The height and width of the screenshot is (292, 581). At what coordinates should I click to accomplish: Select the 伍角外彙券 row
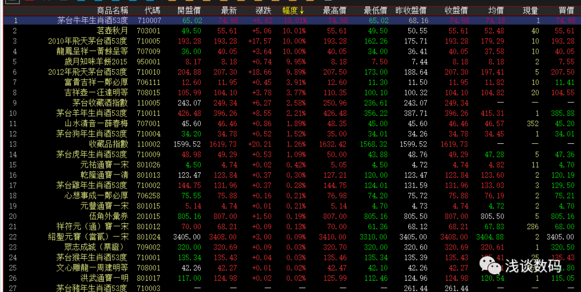(292, 216)
